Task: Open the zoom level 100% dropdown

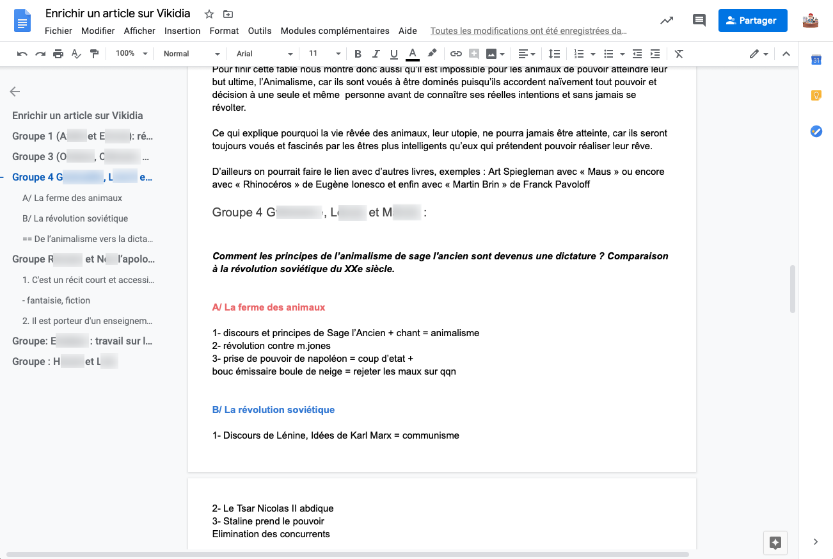Action: pos(131,54)
